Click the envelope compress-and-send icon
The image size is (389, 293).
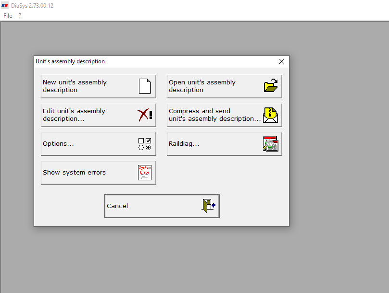[x=270, y=115]
